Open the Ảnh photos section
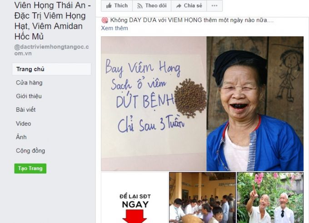309x223 pixels. pos(21,137)
